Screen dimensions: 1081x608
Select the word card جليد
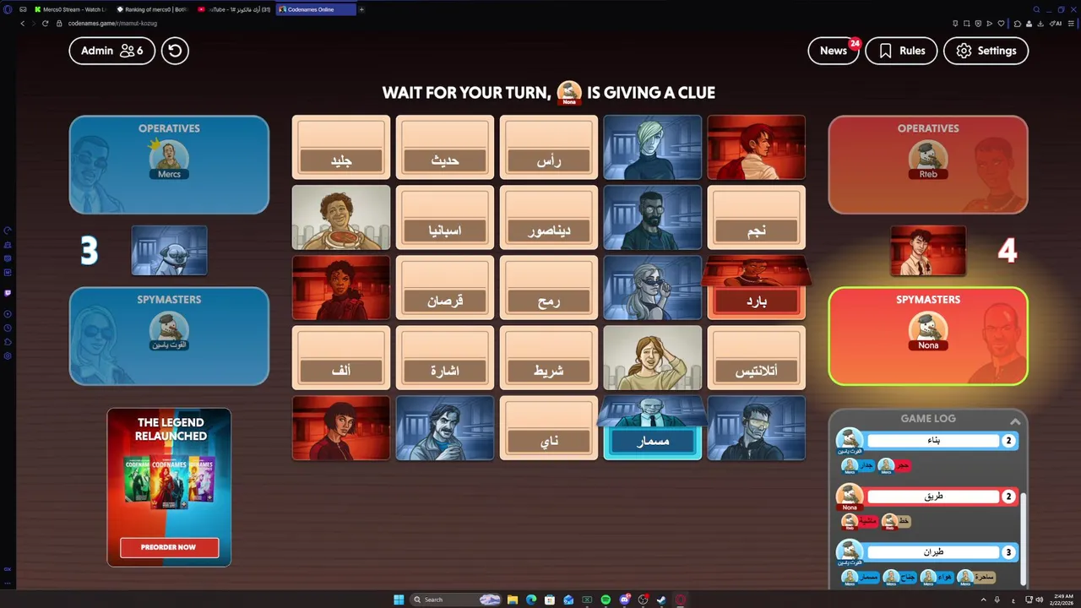pos(341,148)
